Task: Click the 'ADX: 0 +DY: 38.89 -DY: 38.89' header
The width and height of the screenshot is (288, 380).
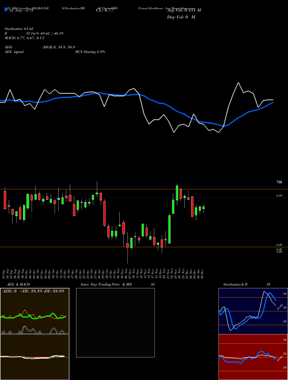Action: pos(33,291)
